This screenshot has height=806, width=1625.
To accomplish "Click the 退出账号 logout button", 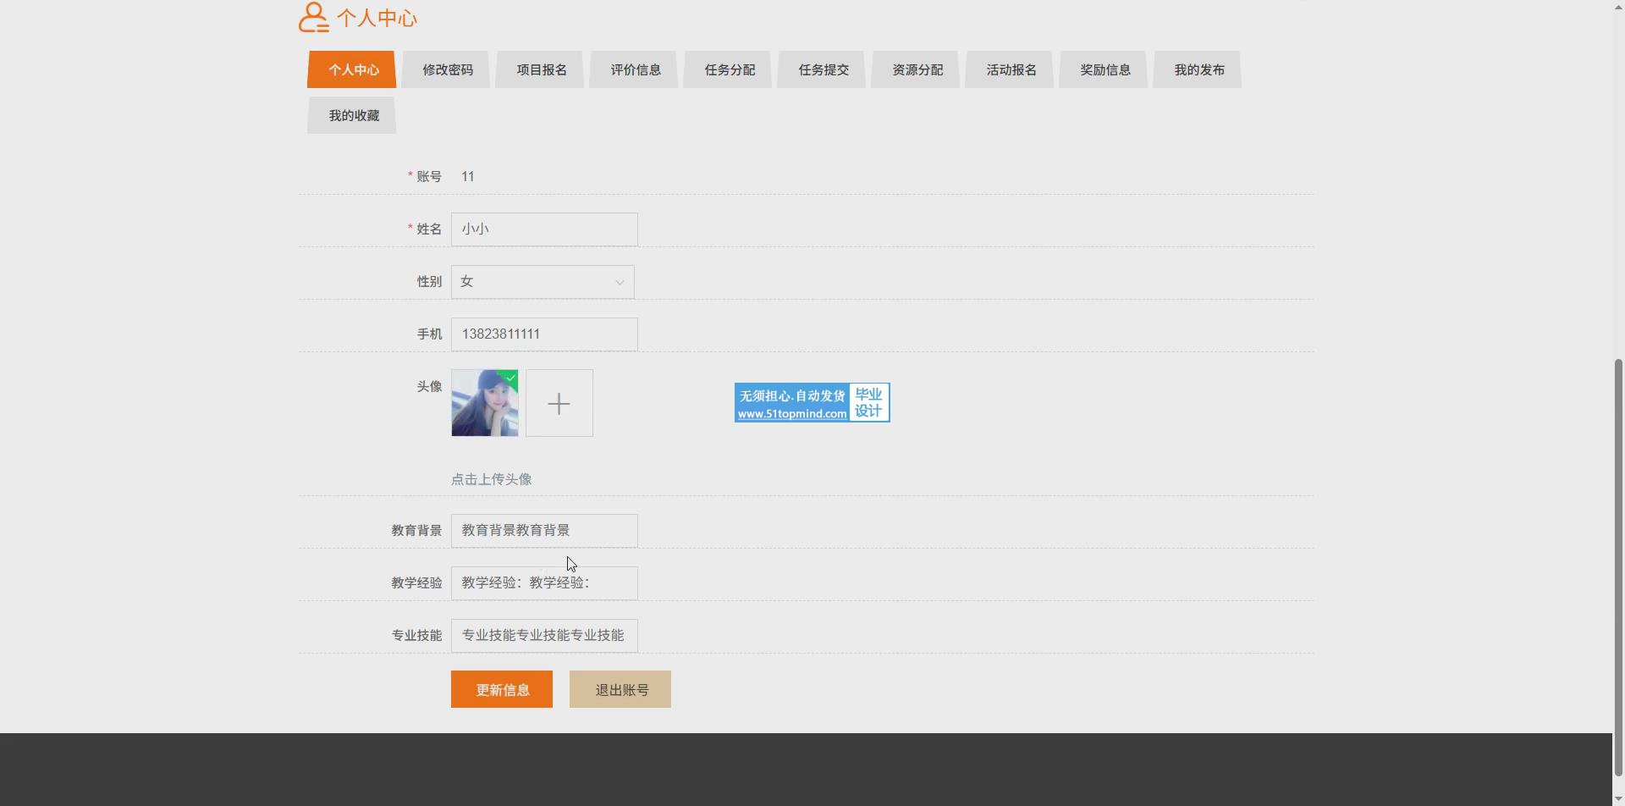I will click(x=620, y=690).
